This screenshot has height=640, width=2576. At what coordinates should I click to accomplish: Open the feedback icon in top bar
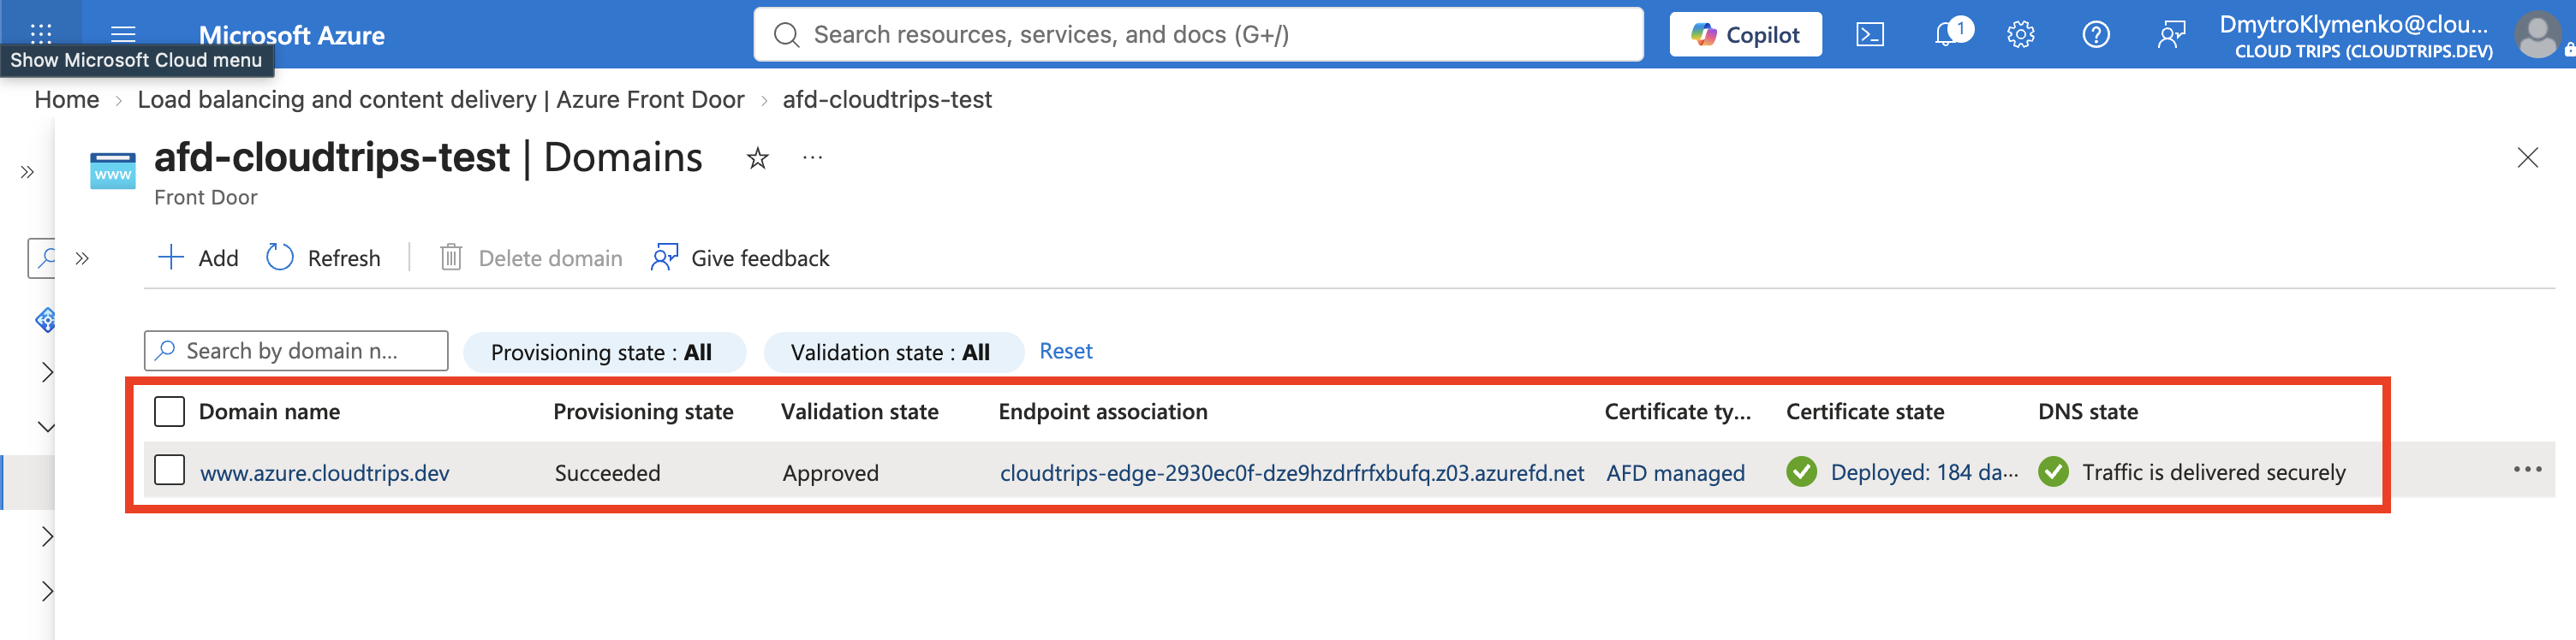(2171, 35)
